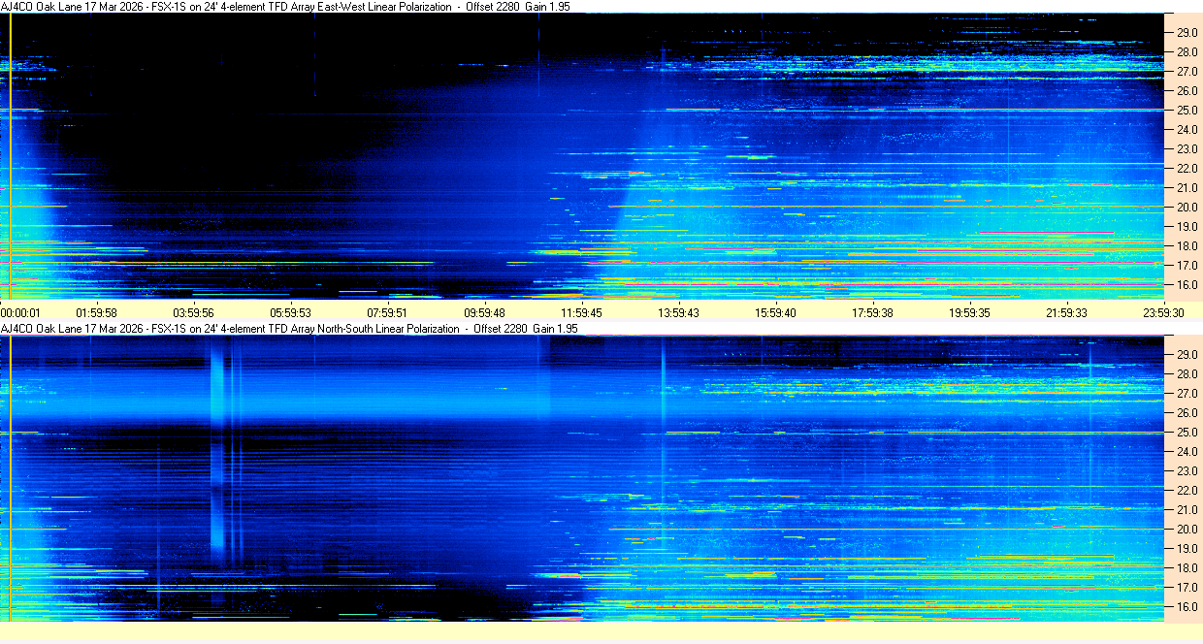This screenshot has height=644, width=1203.
Task: Select the 09:59:48 time axis label
Action: (485, 312)
